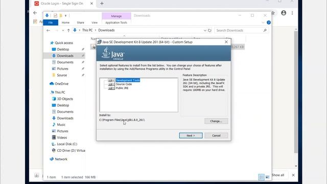Open recent locations dropdown in Explorer

63,31
